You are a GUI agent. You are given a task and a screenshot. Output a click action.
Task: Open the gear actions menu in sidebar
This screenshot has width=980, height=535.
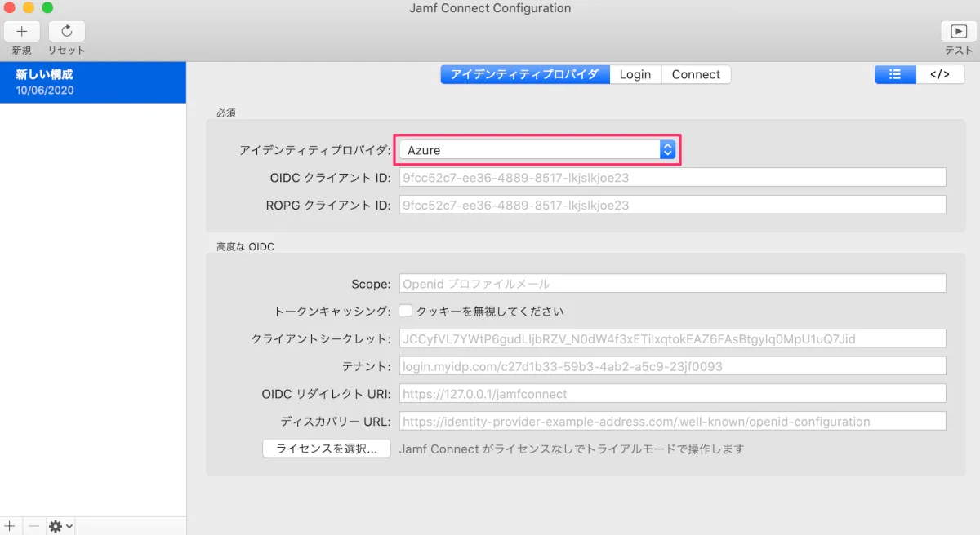(60, 526)
